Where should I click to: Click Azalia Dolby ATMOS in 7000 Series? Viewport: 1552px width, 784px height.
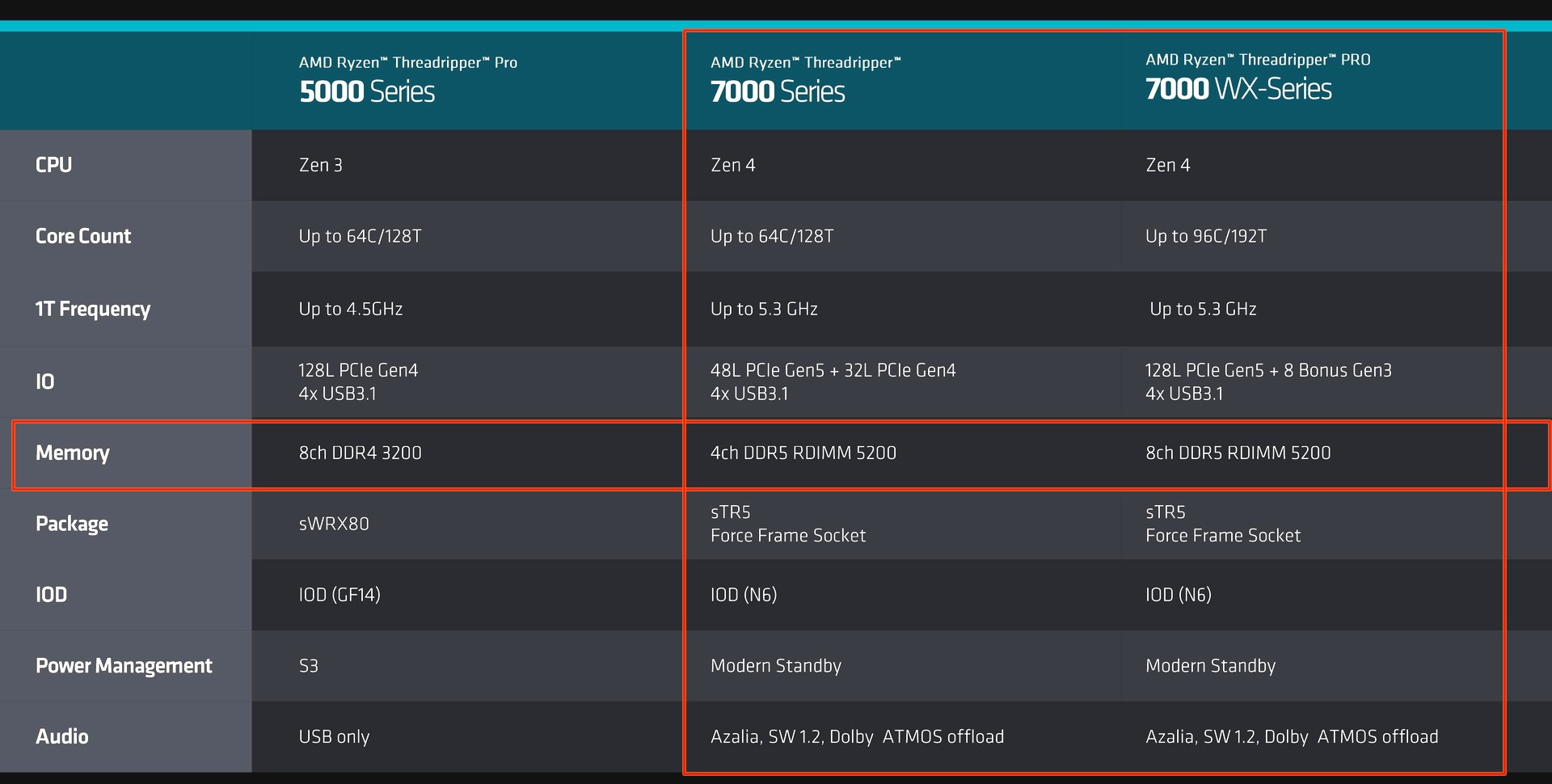pyautogui.click(x=857, y=736)
